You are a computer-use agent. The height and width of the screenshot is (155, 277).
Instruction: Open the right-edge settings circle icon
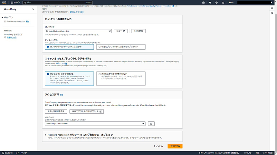tap(272, 13)
